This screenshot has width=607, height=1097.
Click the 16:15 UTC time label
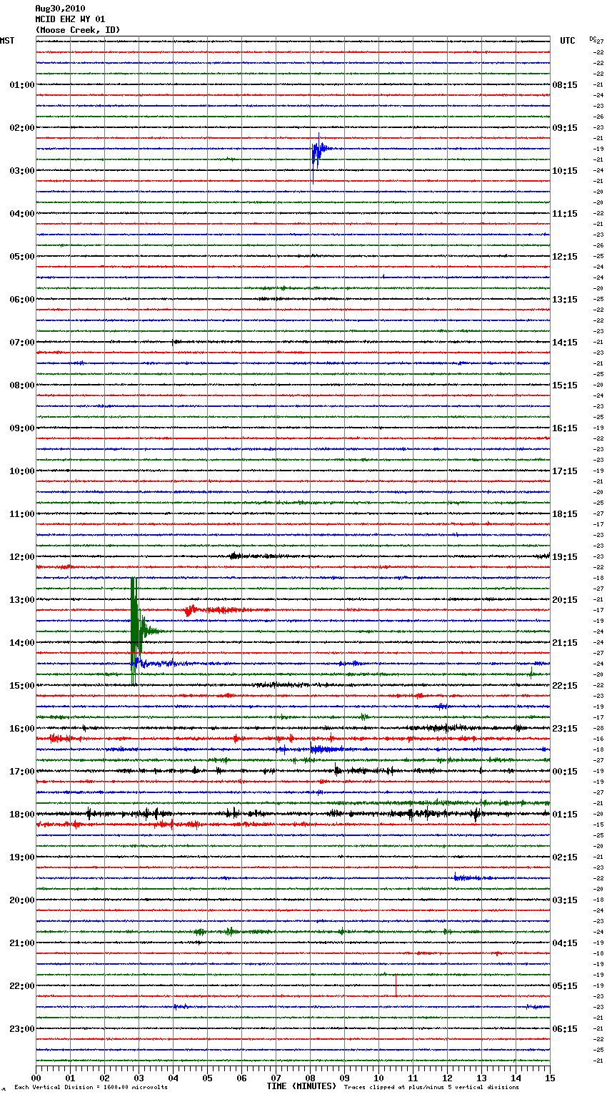[565, 428]
